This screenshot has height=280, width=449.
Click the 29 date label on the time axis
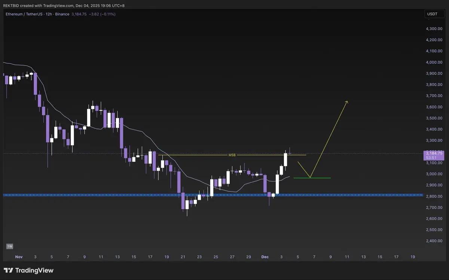248,257
